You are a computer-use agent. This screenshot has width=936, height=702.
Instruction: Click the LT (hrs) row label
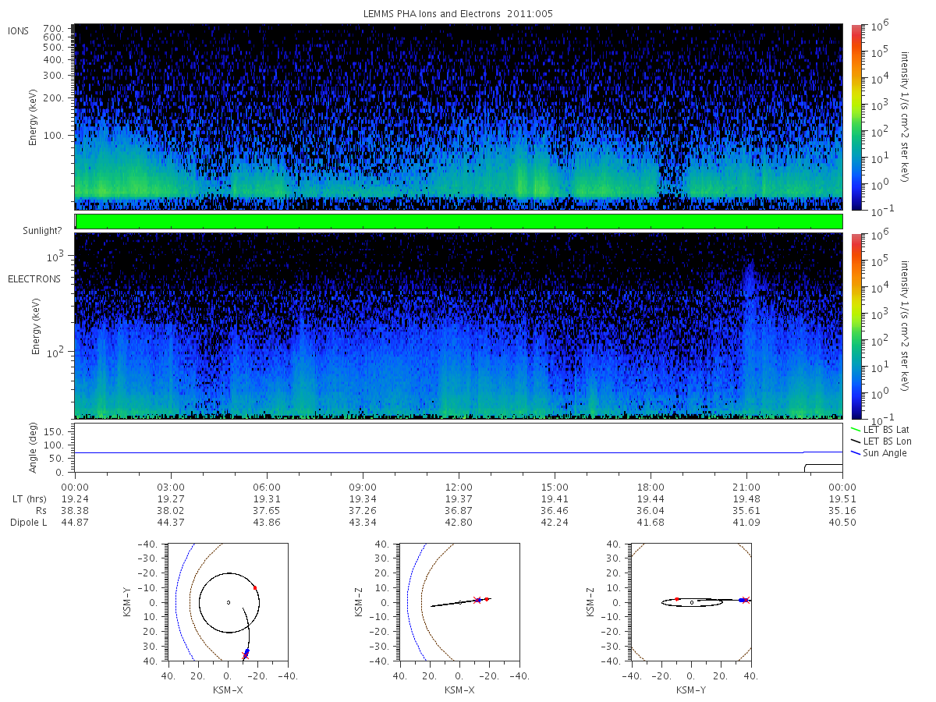pyautogui.click(x=30, y=499)
